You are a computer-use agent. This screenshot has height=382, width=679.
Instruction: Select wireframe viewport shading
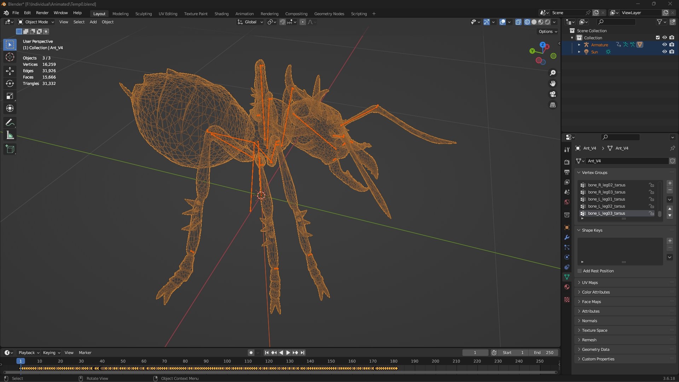pos(527,22)
